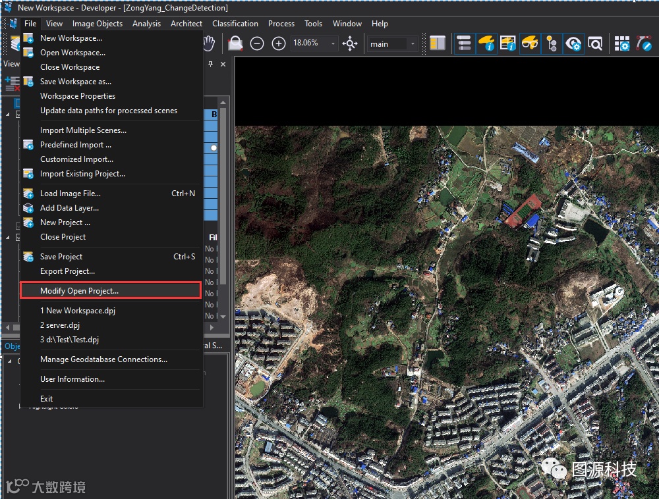Select the hand pan tool
The height and width of the screenshot is (499, 659).
point(209,43)
